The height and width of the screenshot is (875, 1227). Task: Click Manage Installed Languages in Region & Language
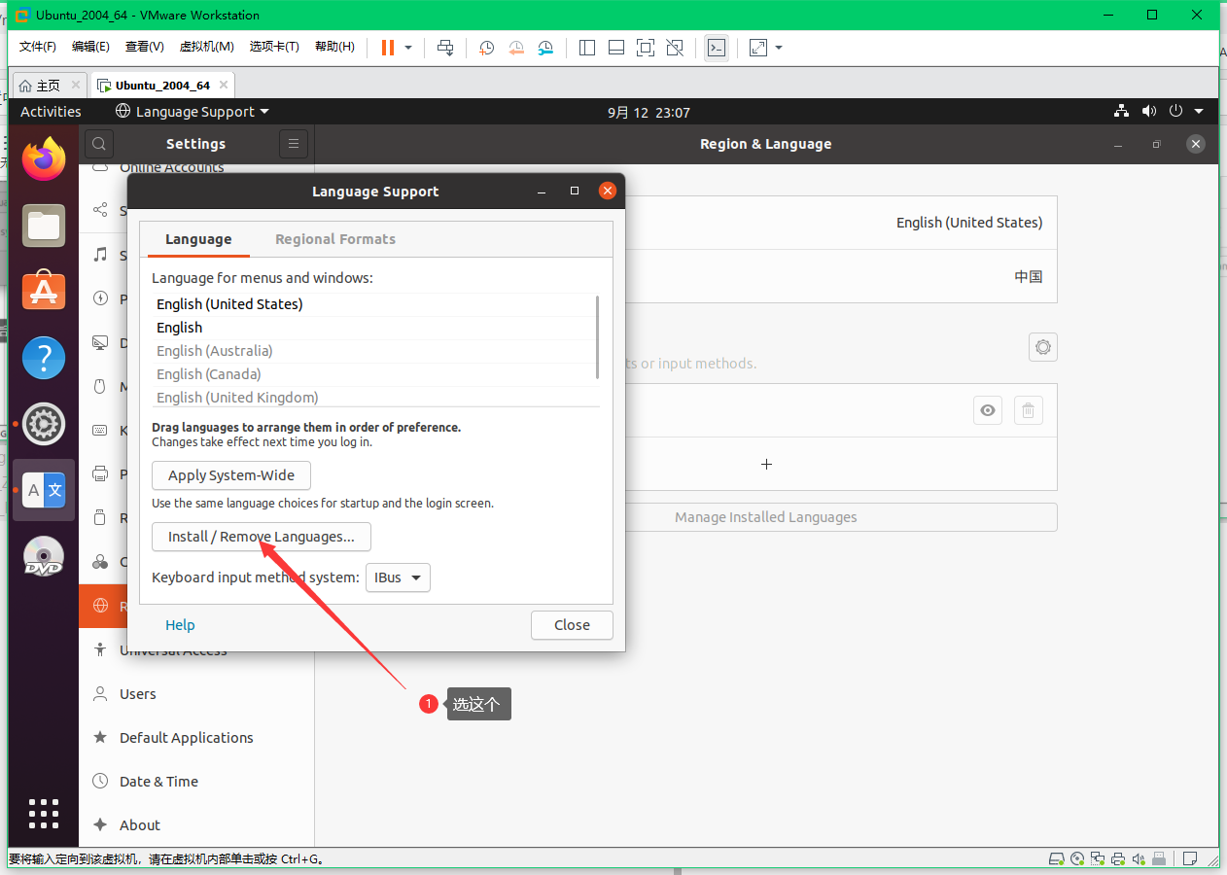point(766,517)
